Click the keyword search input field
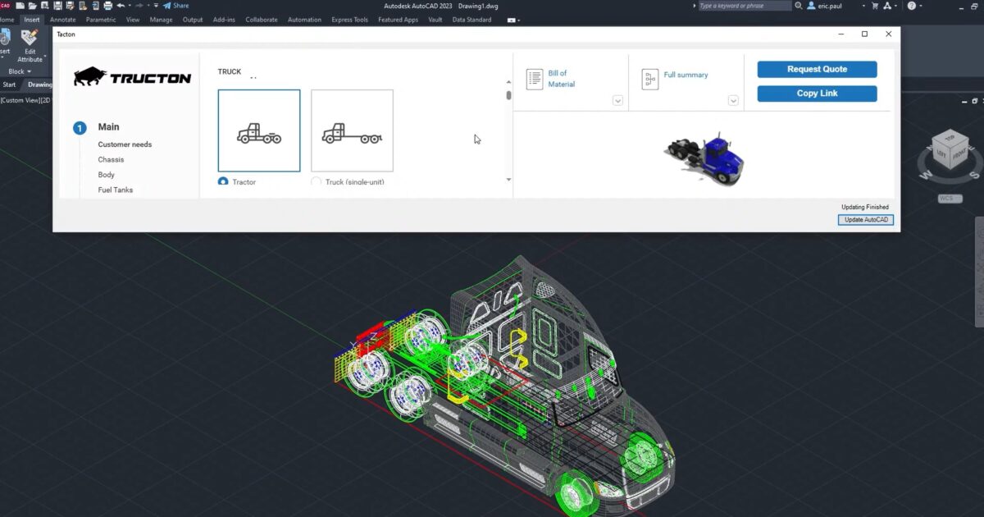Image resolution: width=984 pixels, height=517 pixels. (x=745, y=6)
